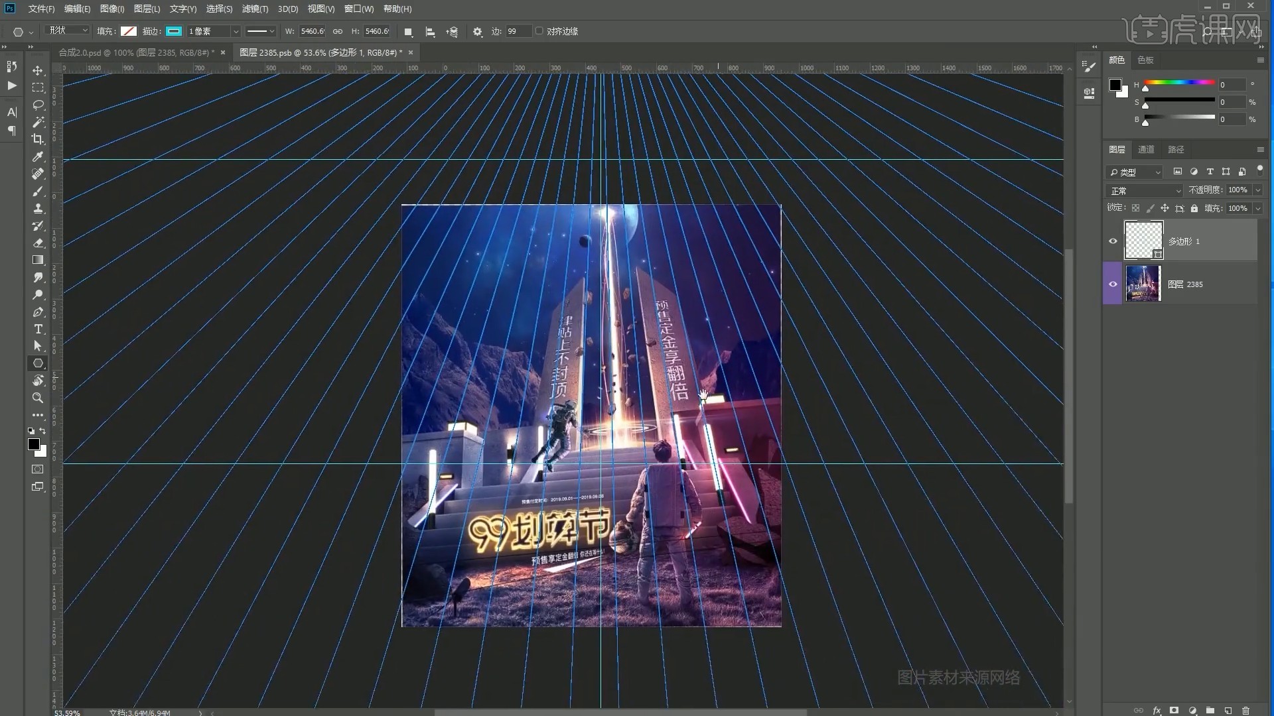This screenshot has width=1274, height=716.
Task: Select the Move tool
Action: [38, 70]
